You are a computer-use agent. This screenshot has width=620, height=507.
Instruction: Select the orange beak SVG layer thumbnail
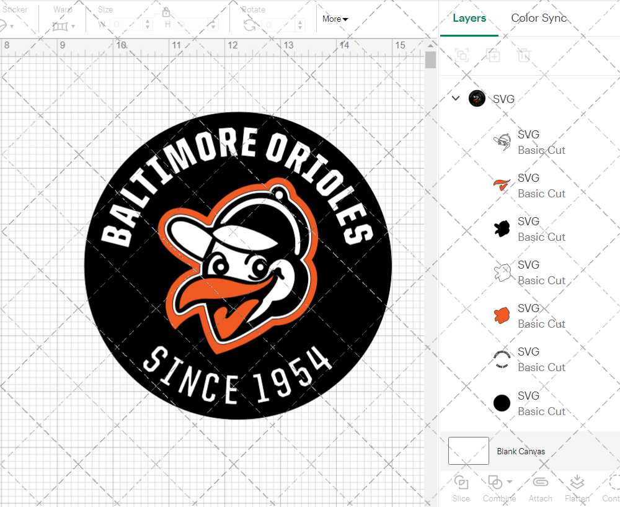pyautogui.click(x=502, y=186)
